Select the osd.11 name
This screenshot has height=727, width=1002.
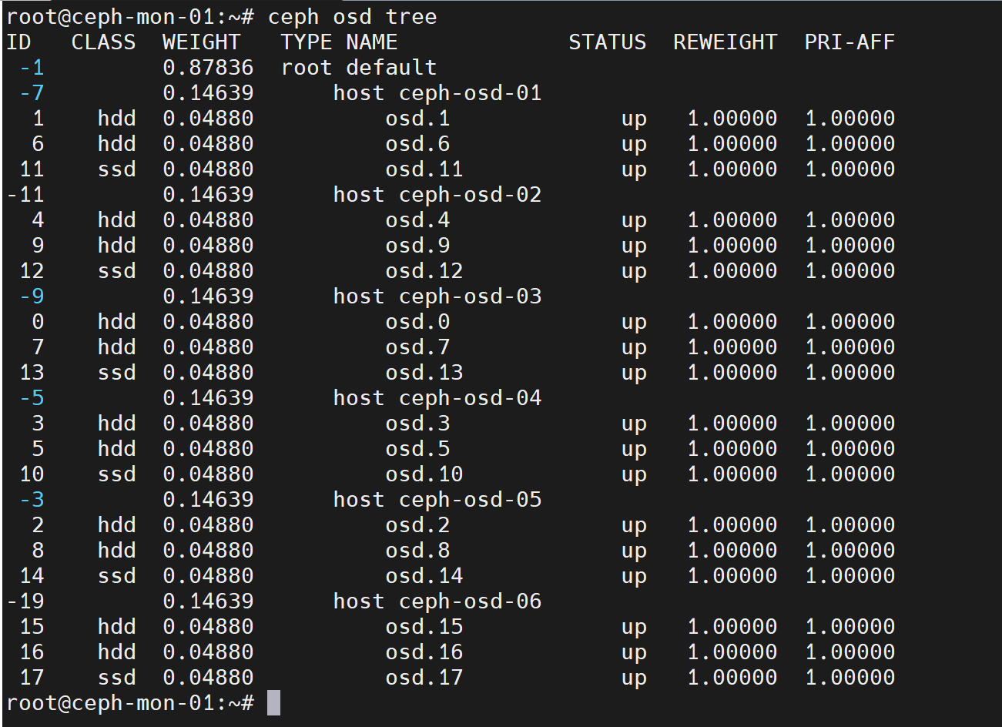click(x=424, y=169)
